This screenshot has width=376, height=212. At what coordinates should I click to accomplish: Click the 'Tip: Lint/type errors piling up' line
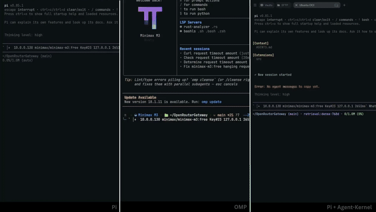click(x=187, y=79)
